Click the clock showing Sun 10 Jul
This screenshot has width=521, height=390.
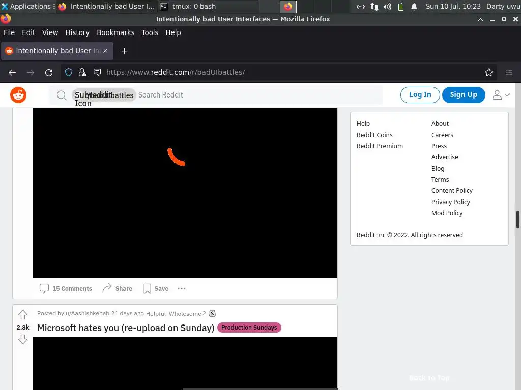(453, 6)
